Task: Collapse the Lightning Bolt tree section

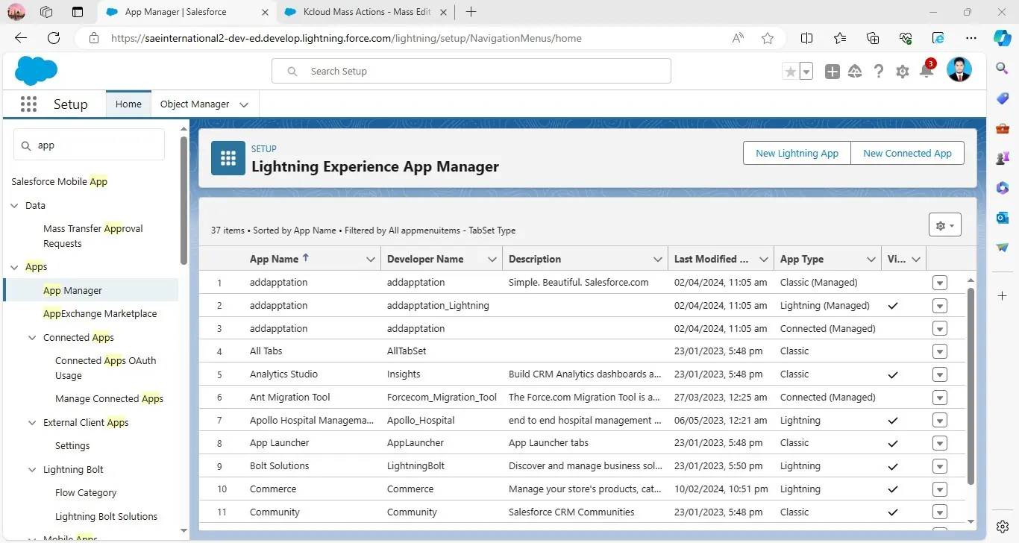Action: tap(32, 469)
